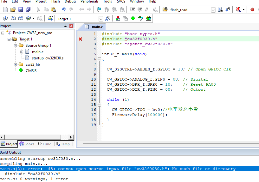Screen dimensions: 259x182
Task: Open Manage Run-Time Environment green diamond
Action: 133,18
